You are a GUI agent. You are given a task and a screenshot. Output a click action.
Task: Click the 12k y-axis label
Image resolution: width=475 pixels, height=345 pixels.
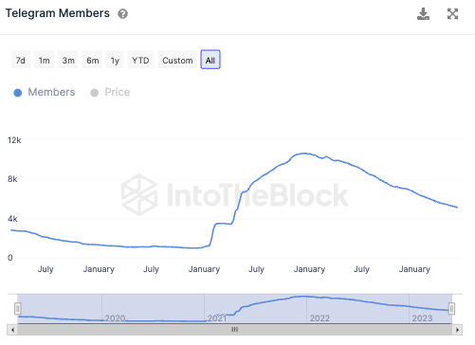click(14, 140)
